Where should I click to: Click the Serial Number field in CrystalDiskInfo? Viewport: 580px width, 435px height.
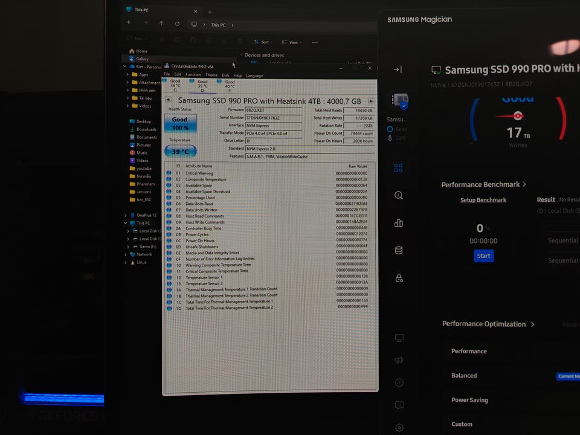click(x=273, y=118)
